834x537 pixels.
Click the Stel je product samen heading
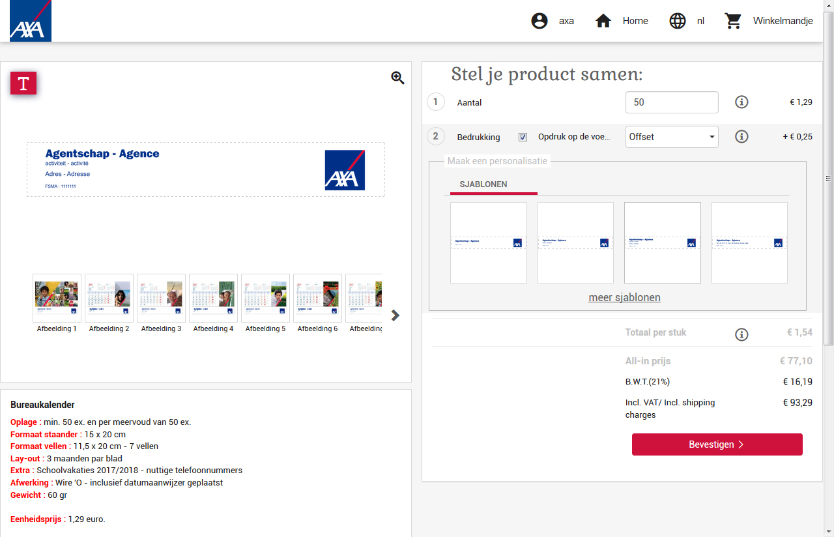click(547, 75)
